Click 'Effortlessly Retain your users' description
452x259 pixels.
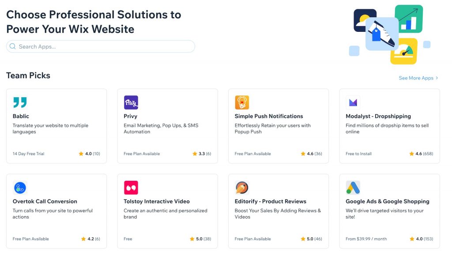tap(272, 129)
